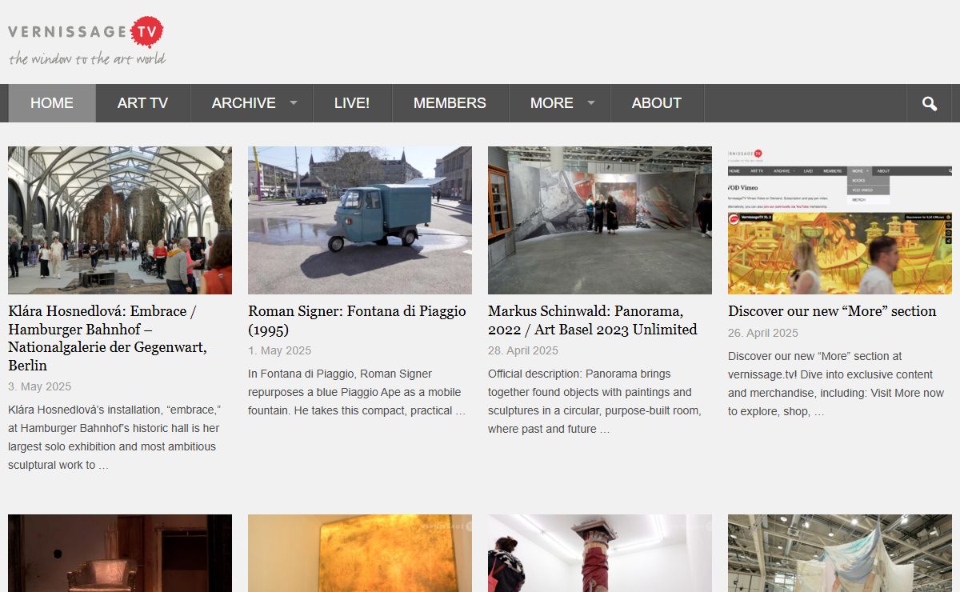Open the Members menu item
The width and height of the screenshot is (960, 592).
[x=450, y=103]
